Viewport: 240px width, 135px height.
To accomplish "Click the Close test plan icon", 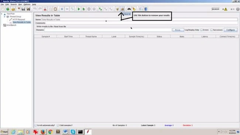I will [x=19, y=9].
